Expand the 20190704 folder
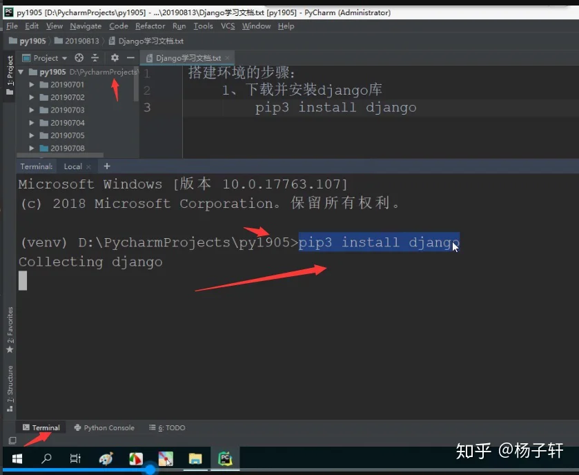This screenshot has height=475, width=579. click(x=32, y=123)
